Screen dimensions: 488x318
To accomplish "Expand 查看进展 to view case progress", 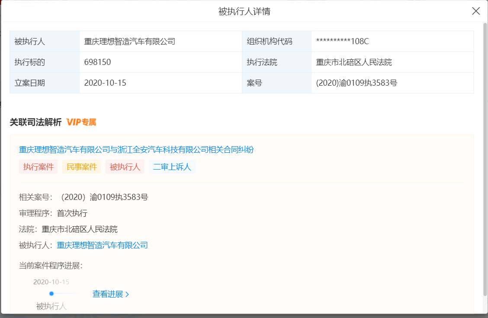I will (111, 294).
